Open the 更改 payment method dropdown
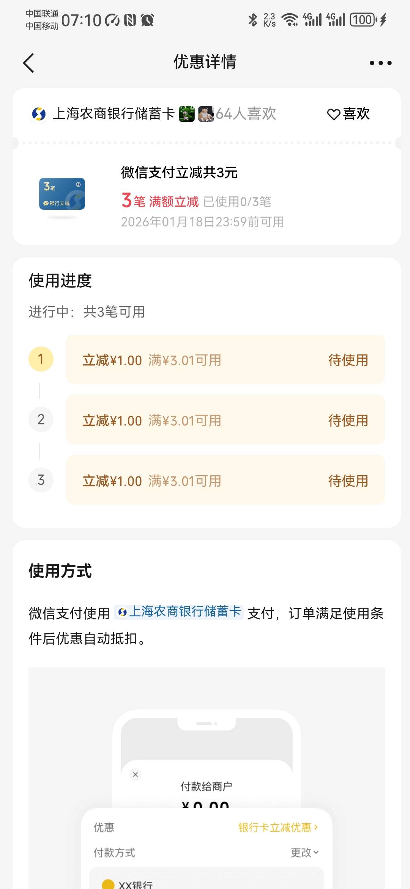410x889 pixels. 304,853
